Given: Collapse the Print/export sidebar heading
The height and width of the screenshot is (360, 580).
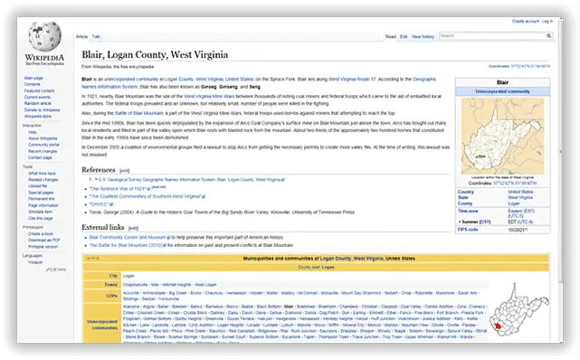Looking at the screenshot, I should coord(33,227).
